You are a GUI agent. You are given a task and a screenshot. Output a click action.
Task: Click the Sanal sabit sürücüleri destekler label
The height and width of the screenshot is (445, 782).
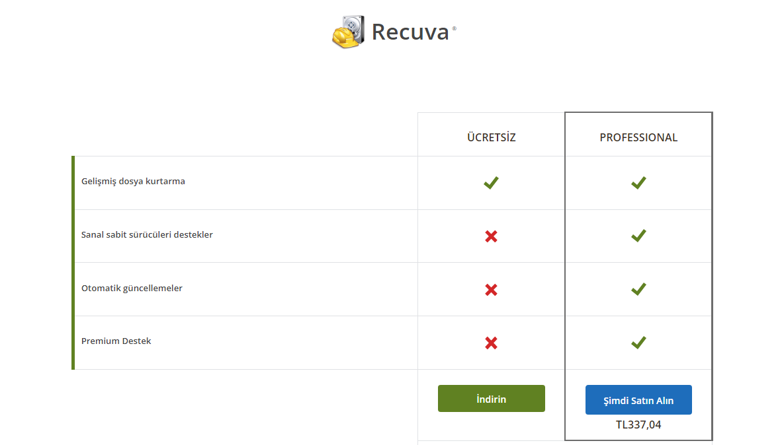point(147,234)
